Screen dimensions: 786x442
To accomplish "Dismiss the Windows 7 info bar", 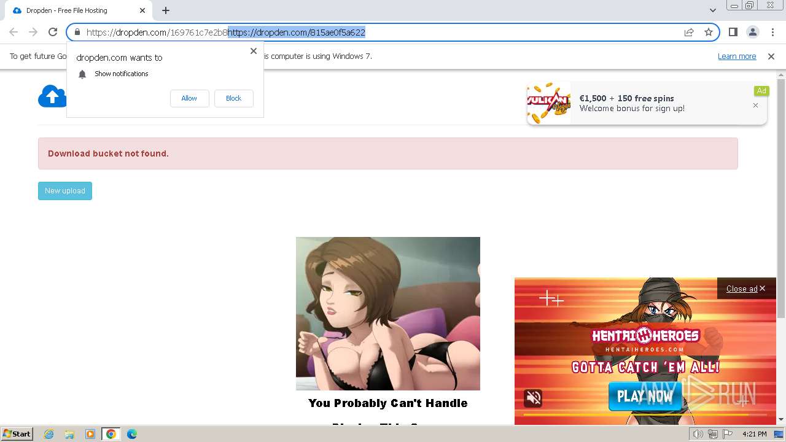I will [771, 56].
